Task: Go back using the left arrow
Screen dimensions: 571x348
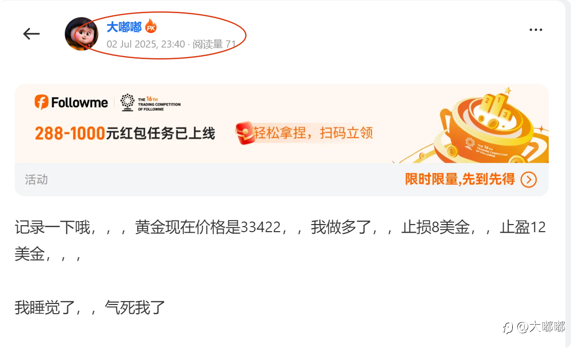Action: click(31, 34)
